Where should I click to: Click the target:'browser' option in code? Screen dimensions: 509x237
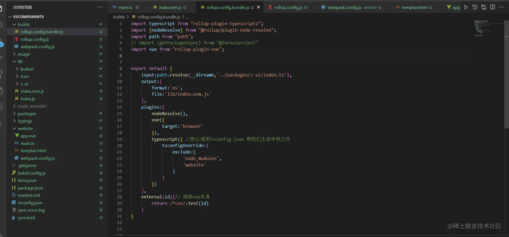(x=182, y=126)
